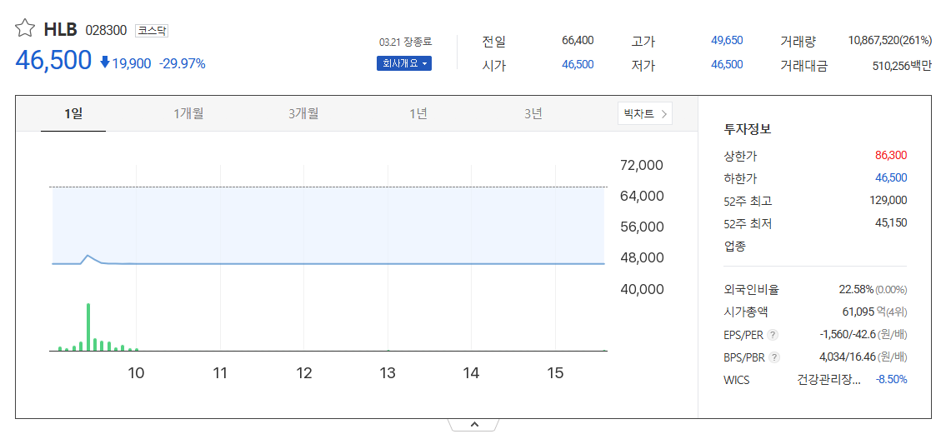The image size is (951, 444).
Task: Click the 03.21 장종료 status text
Action: [x=405, y=42]
